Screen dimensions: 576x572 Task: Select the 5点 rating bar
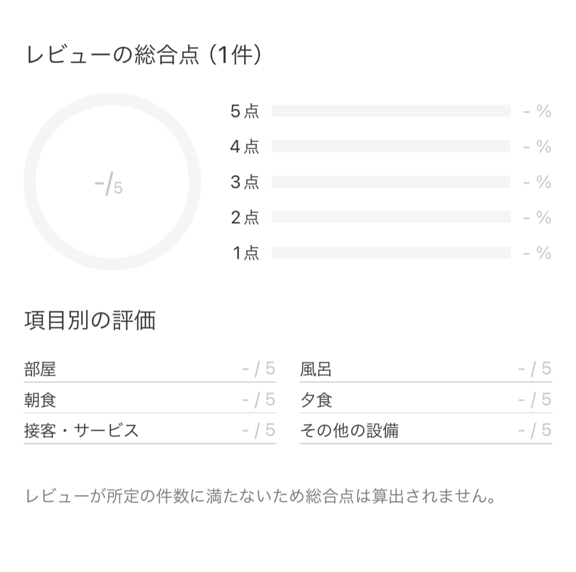tap(391, 111)
